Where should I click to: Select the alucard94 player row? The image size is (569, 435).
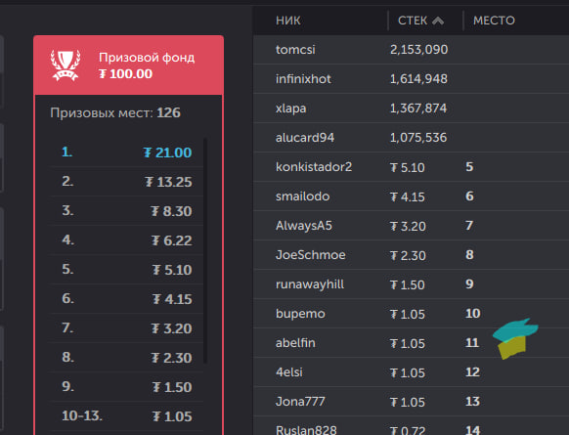[x=411, y=138]
